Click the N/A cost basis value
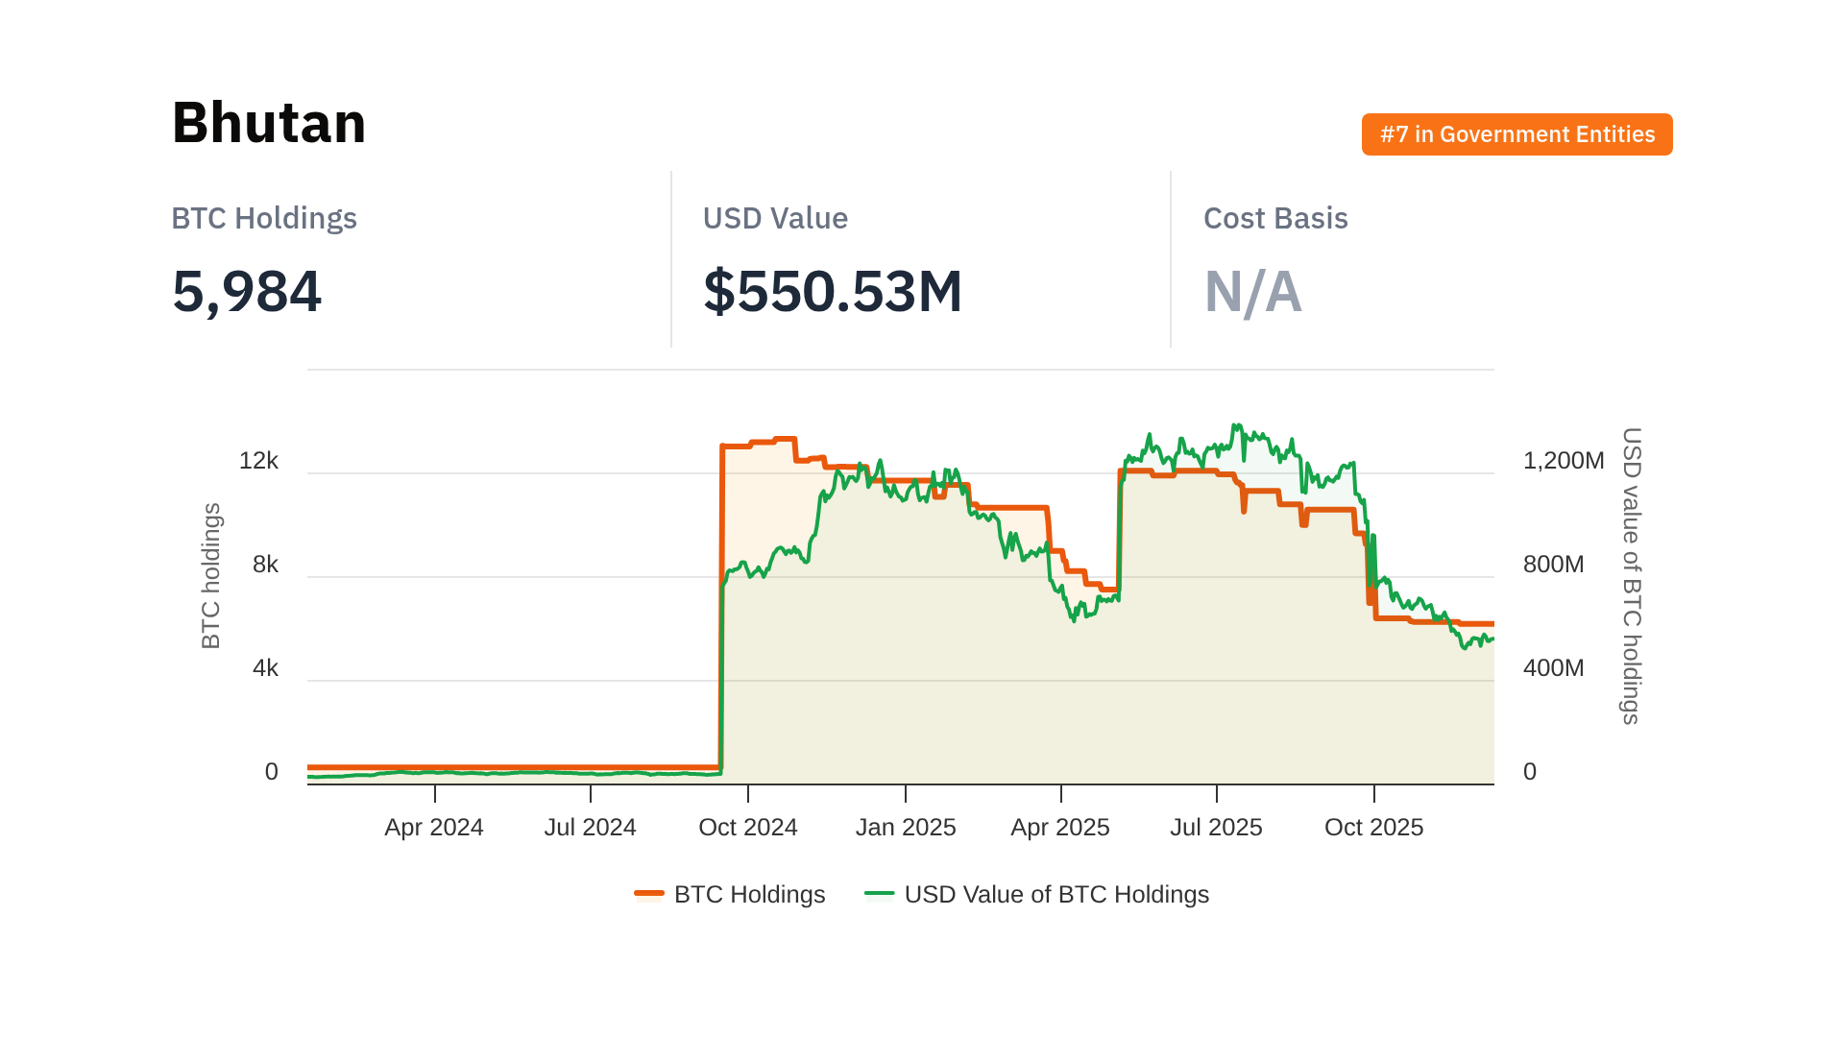 [1252, 291]
